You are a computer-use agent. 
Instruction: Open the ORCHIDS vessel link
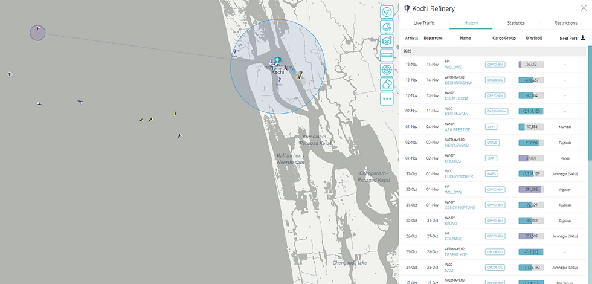[453, 161]
